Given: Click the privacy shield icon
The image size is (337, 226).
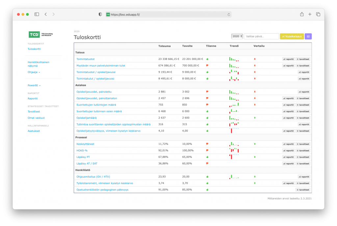Looking at the screenshot, I should tap(100, 14).
